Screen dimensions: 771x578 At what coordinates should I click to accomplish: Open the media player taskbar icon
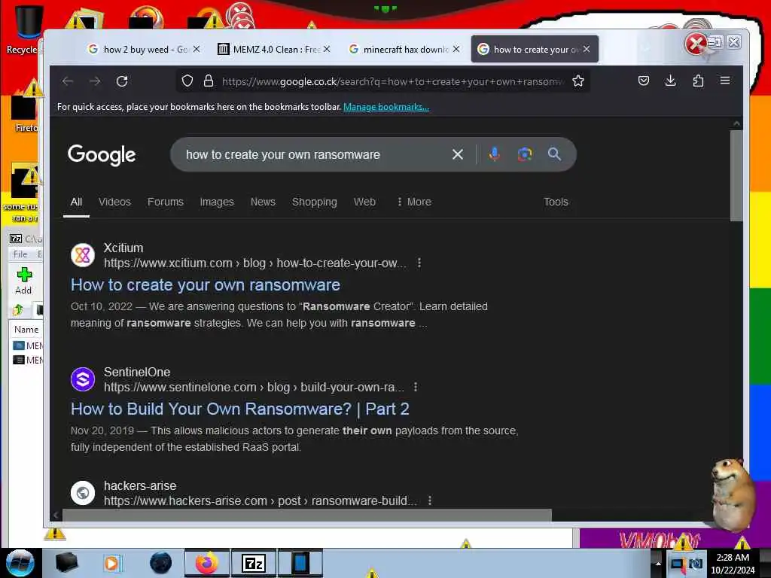click(111, 563)
